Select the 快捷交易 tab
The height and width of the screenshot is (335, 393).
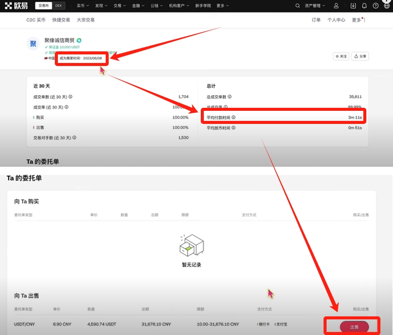(x=61, y=20)
